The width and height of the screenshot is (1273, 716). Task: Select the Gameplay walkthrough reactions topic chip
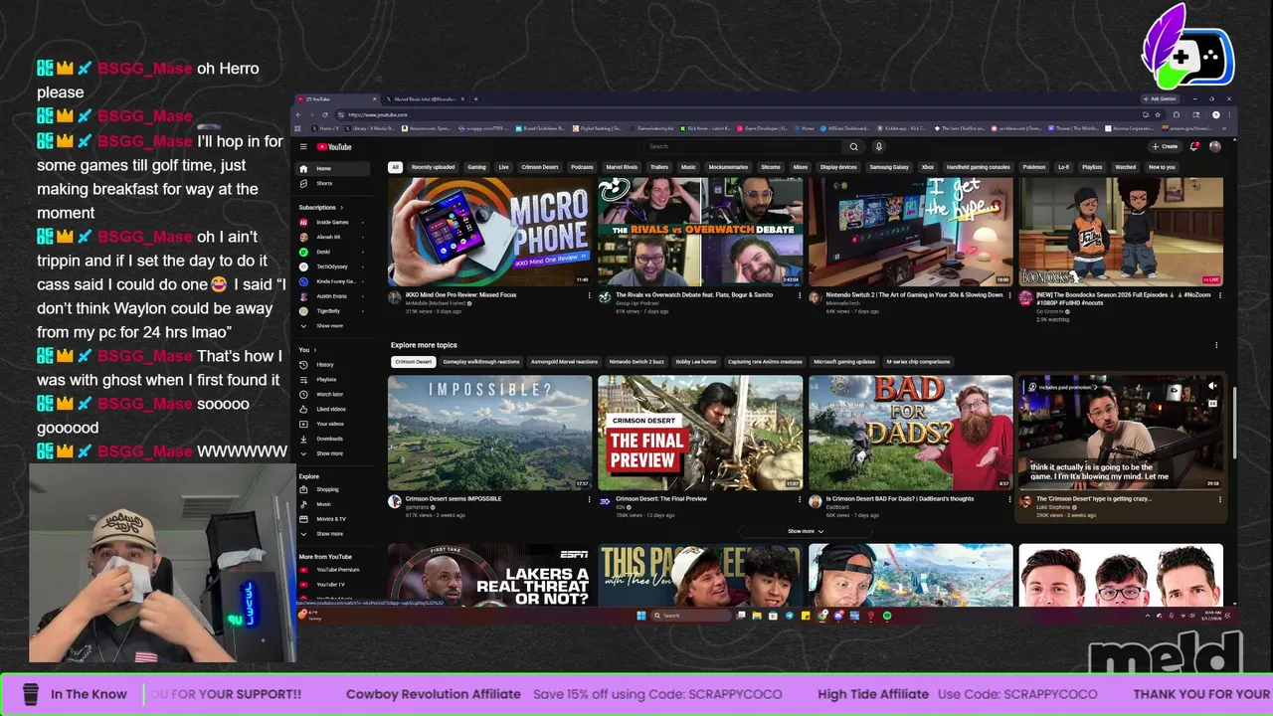(x=481, y=362)
